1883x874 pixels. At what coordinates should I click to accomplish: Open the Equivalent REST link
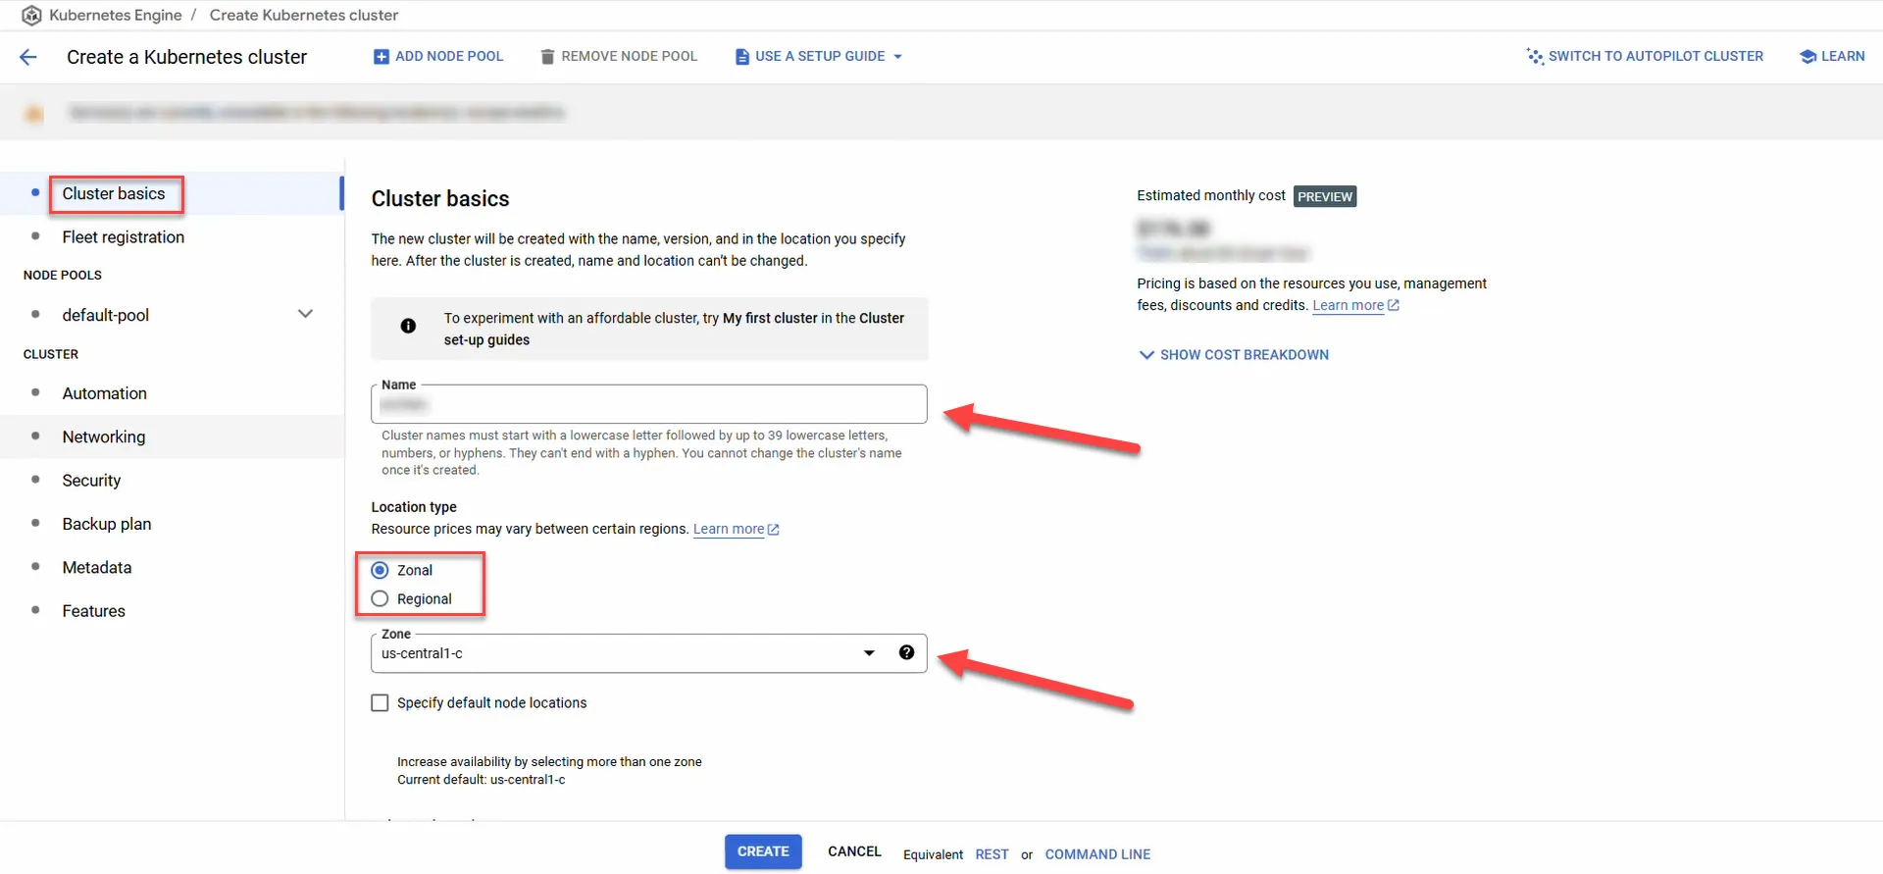coord(992,854)
